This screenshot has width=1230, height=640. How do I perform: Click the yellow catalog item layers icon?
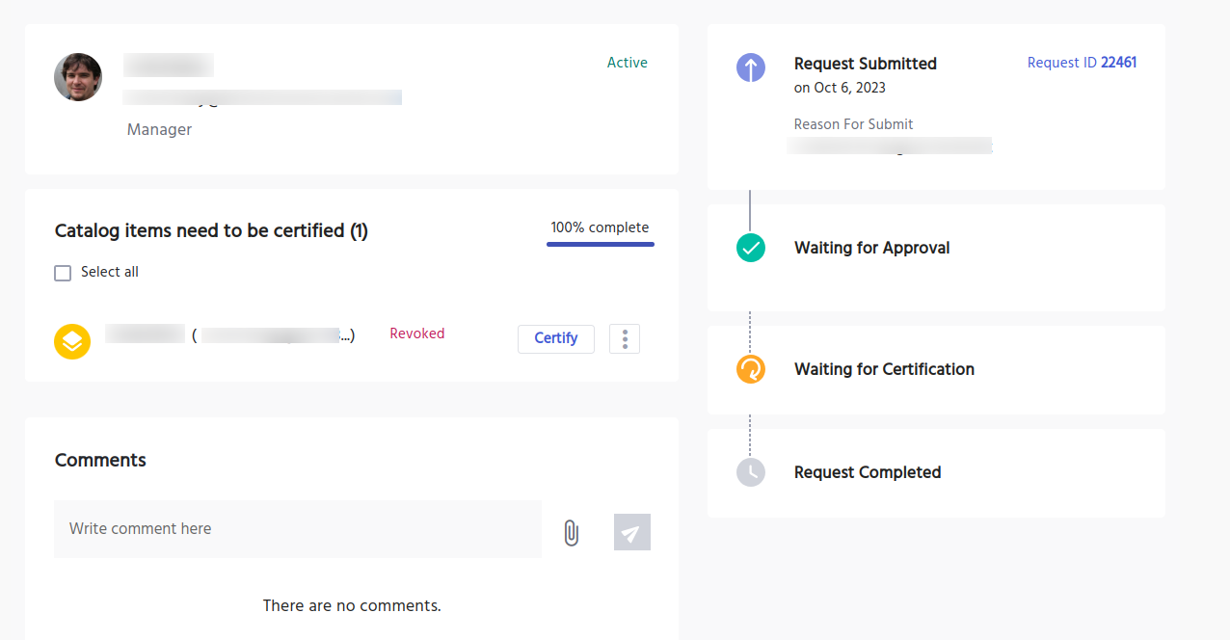[x=72, y=341]
